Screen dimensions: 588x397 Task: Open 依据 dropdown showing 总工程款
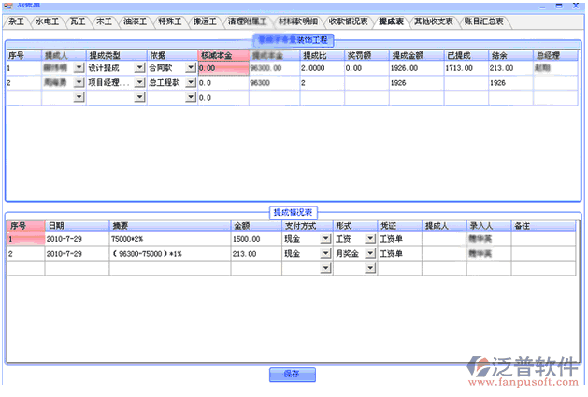click(x=191, y=83)
